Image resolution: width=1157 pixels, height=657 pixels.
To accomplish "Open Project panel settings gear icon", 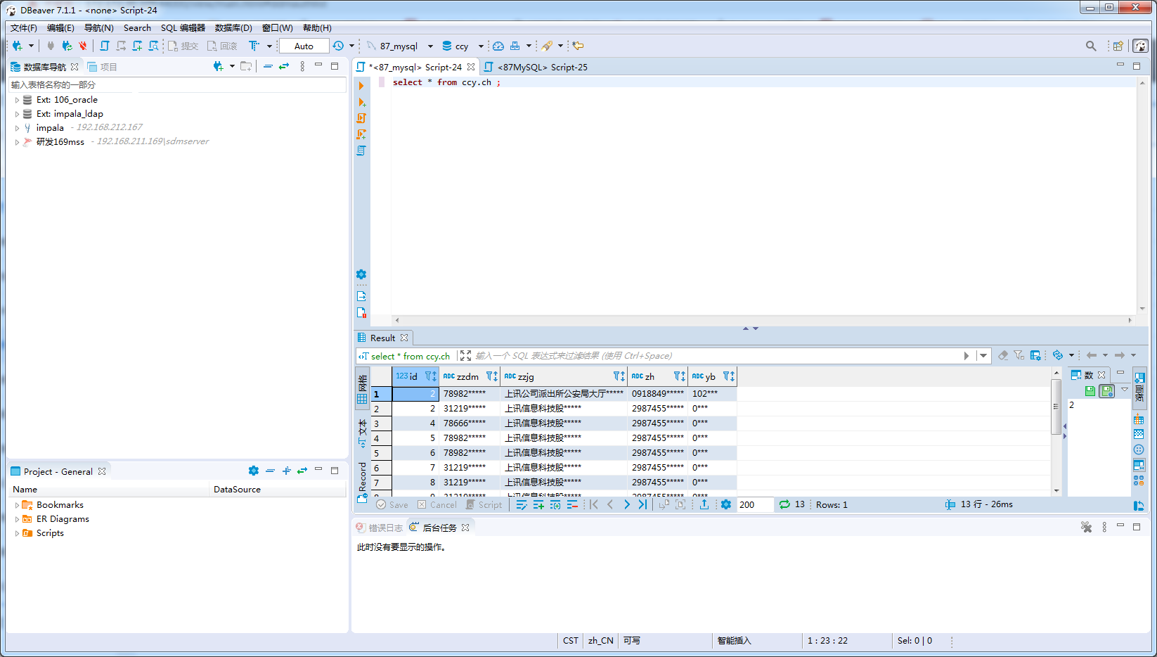I will (x=253, y=471).
